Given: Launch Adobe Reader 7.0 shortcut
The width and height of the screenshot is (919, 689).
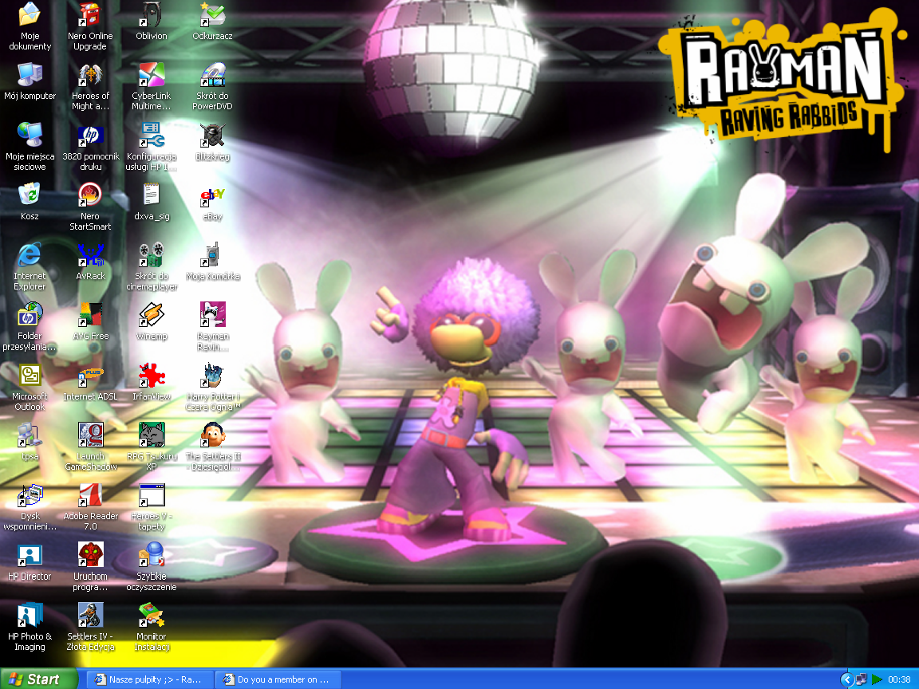Looking at the screenshot, I should [x=90, y=495].
